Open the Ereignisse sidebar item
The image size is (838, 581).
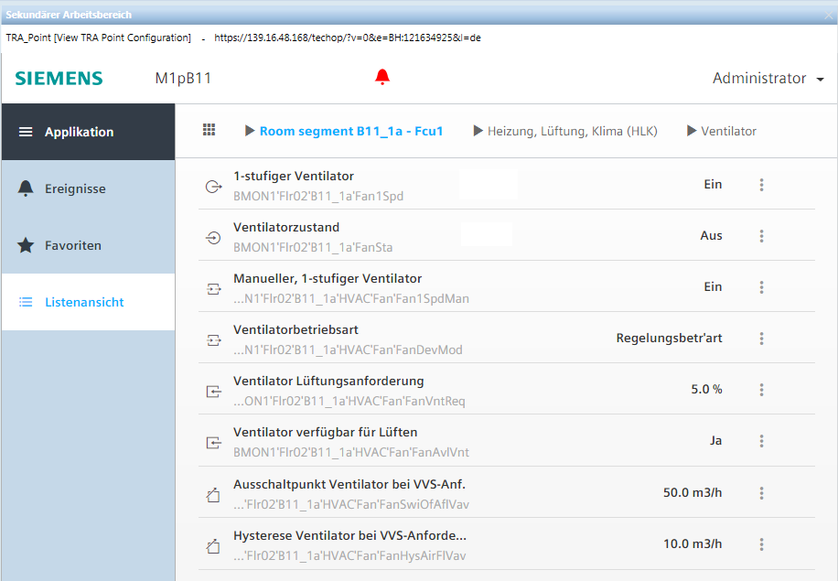(75, 188)
